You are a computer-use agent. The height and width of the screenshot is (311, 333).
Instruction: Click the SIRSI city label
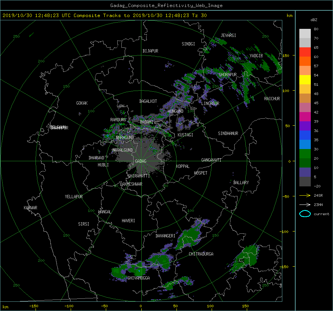84,224
